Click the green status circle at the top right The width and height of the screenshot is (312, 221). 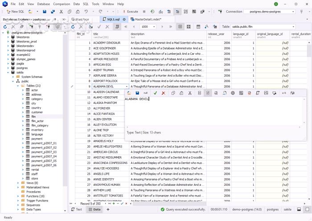click(x=276, y=4)
